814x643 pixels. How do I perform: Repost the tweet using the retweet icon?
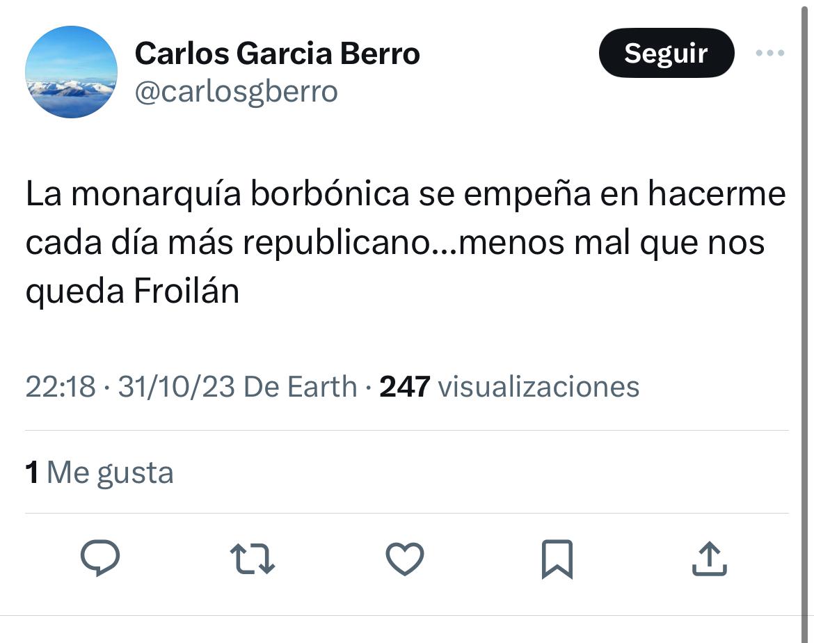tap(253, 559)
